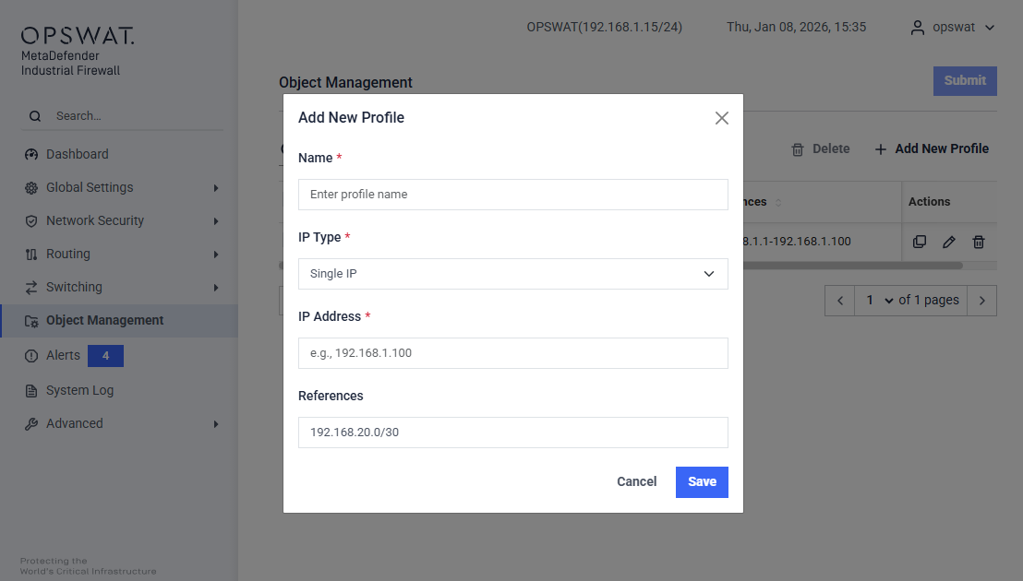1023x581 pixels.
Task: Open the Advanced menu item
Action: tap(74, 423)
